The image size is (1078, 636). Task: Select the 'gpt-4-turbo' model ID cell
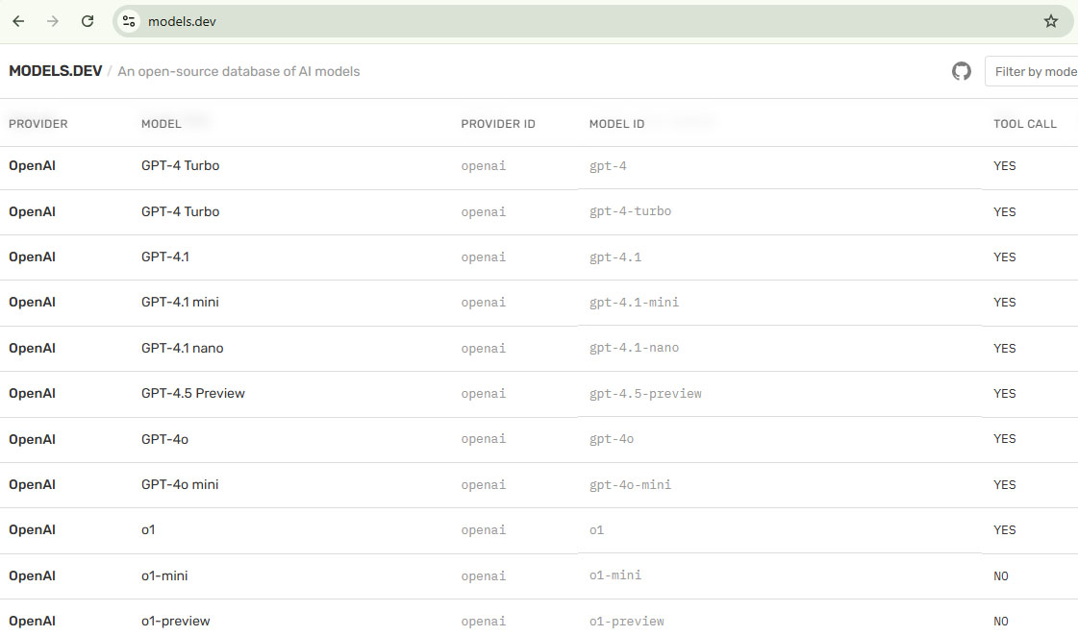[630, 211]
